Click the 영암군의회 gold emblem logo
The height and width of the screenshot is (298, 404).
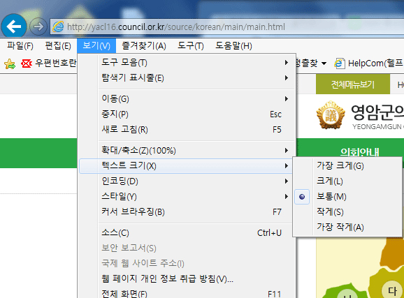331,115
